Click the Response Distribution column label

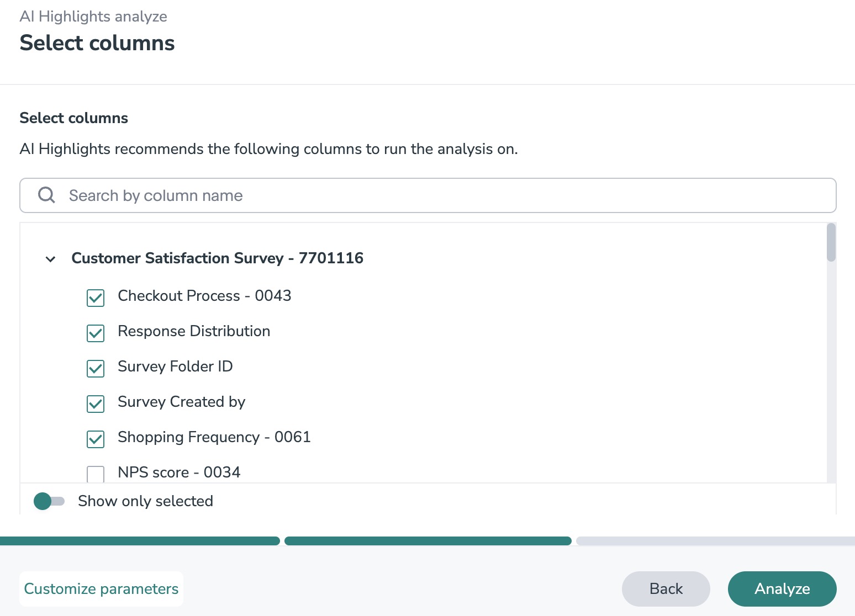coord(194,331)
